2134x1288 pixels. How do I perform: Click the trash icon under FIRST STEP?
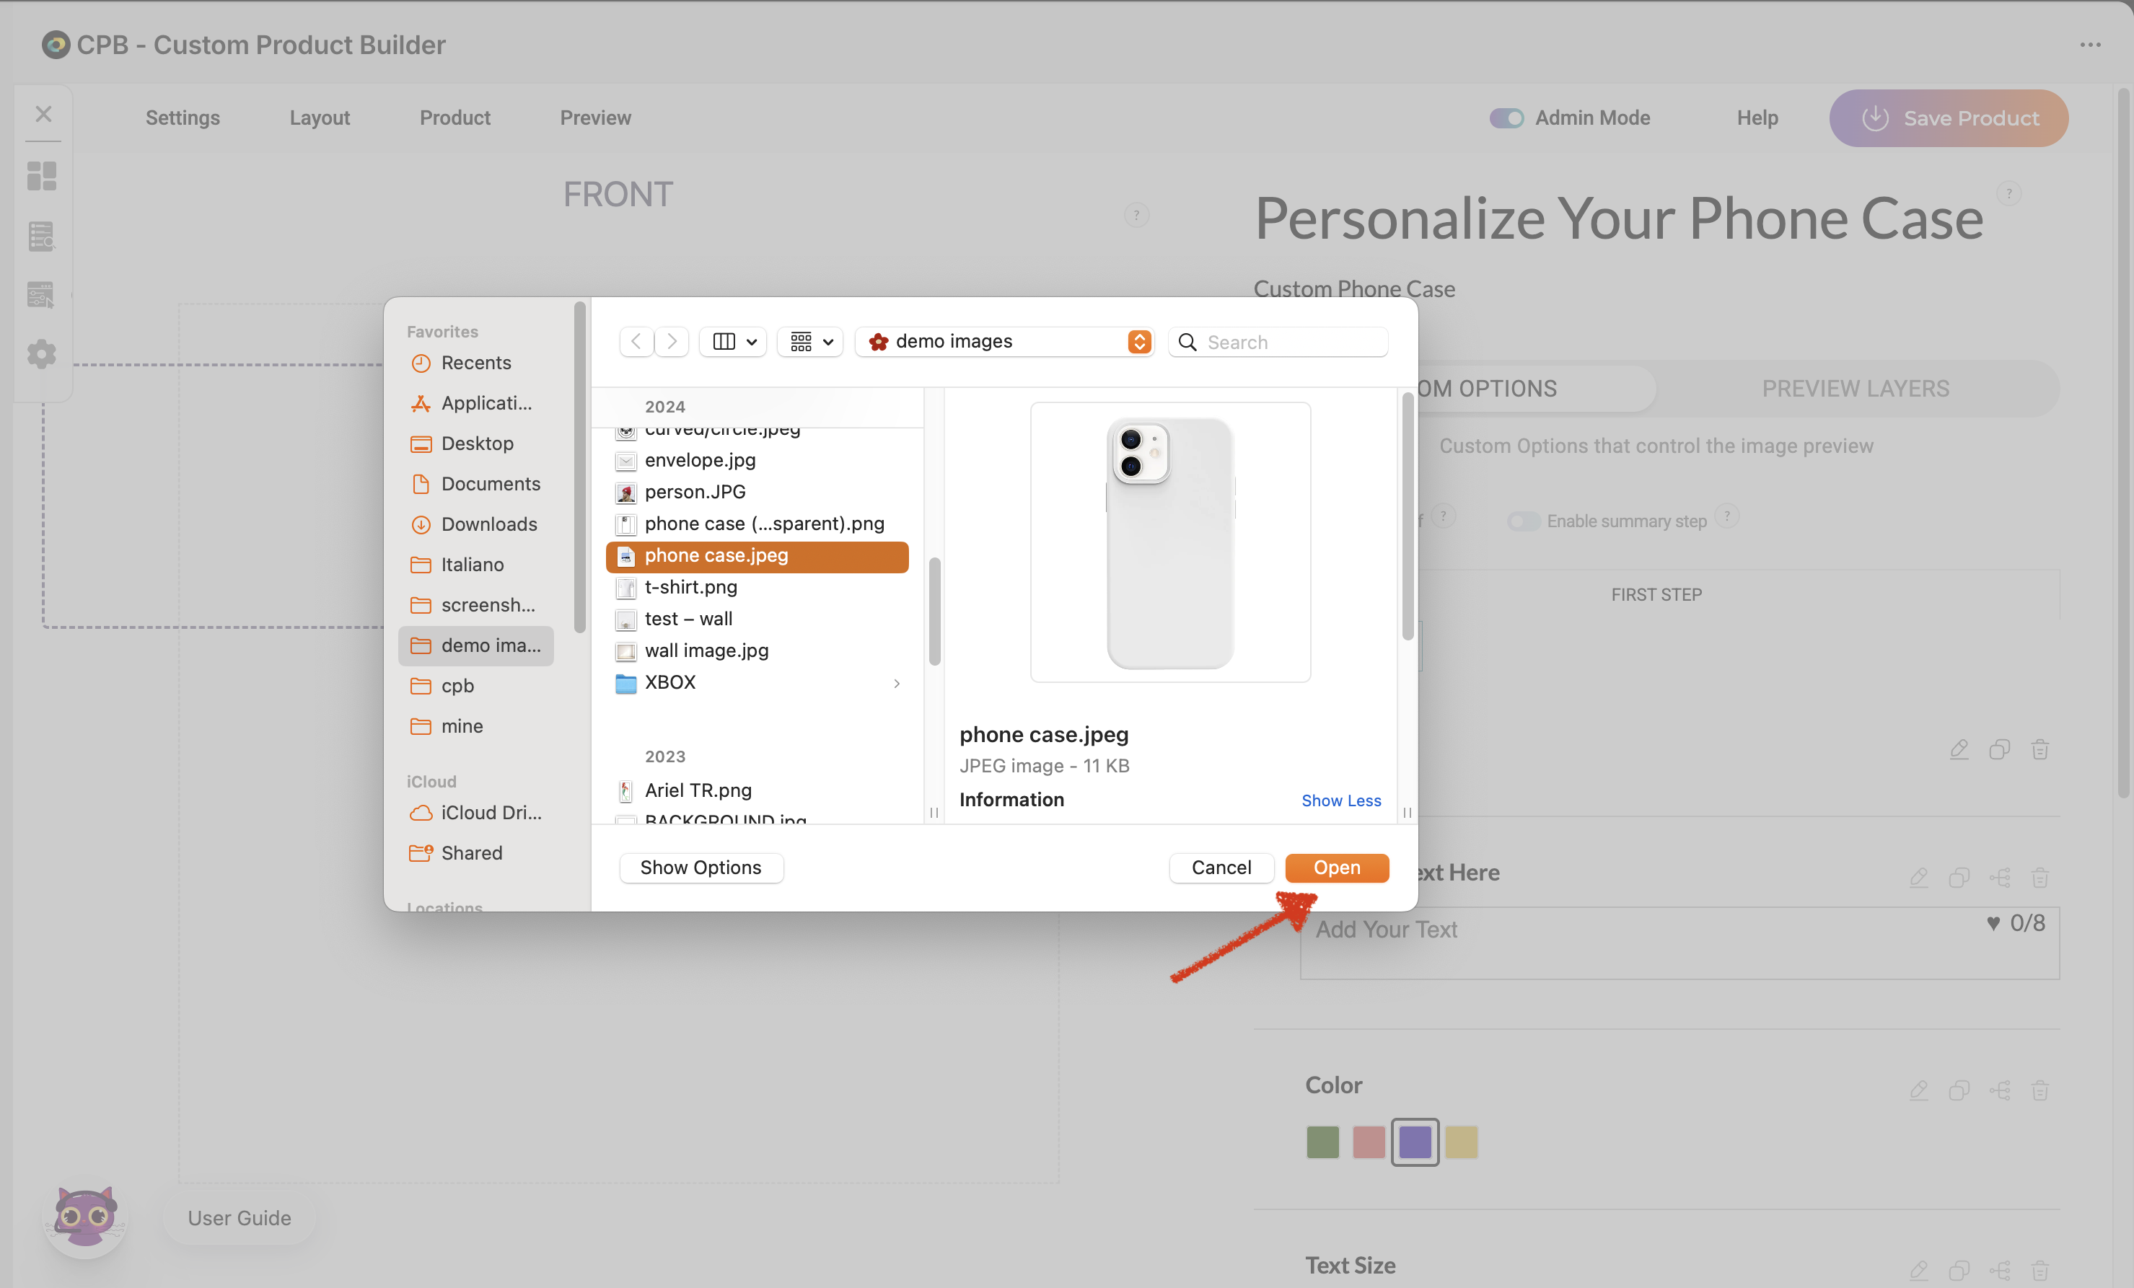[x=2039, y=749]
